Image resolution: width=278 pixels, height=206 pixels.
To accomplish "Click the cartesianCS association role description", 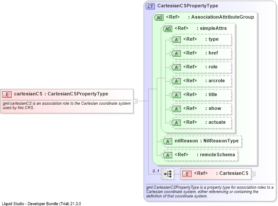I will 66,106.
